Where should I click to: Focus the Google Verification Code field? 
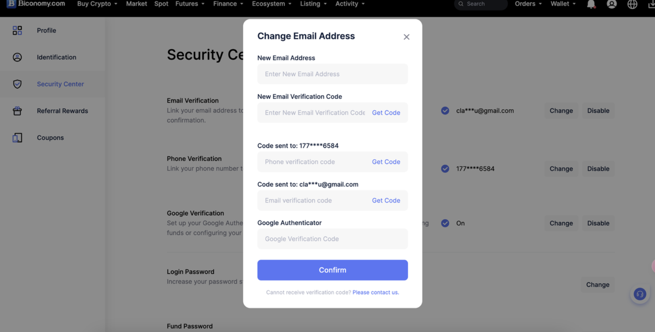coord(332,239)
